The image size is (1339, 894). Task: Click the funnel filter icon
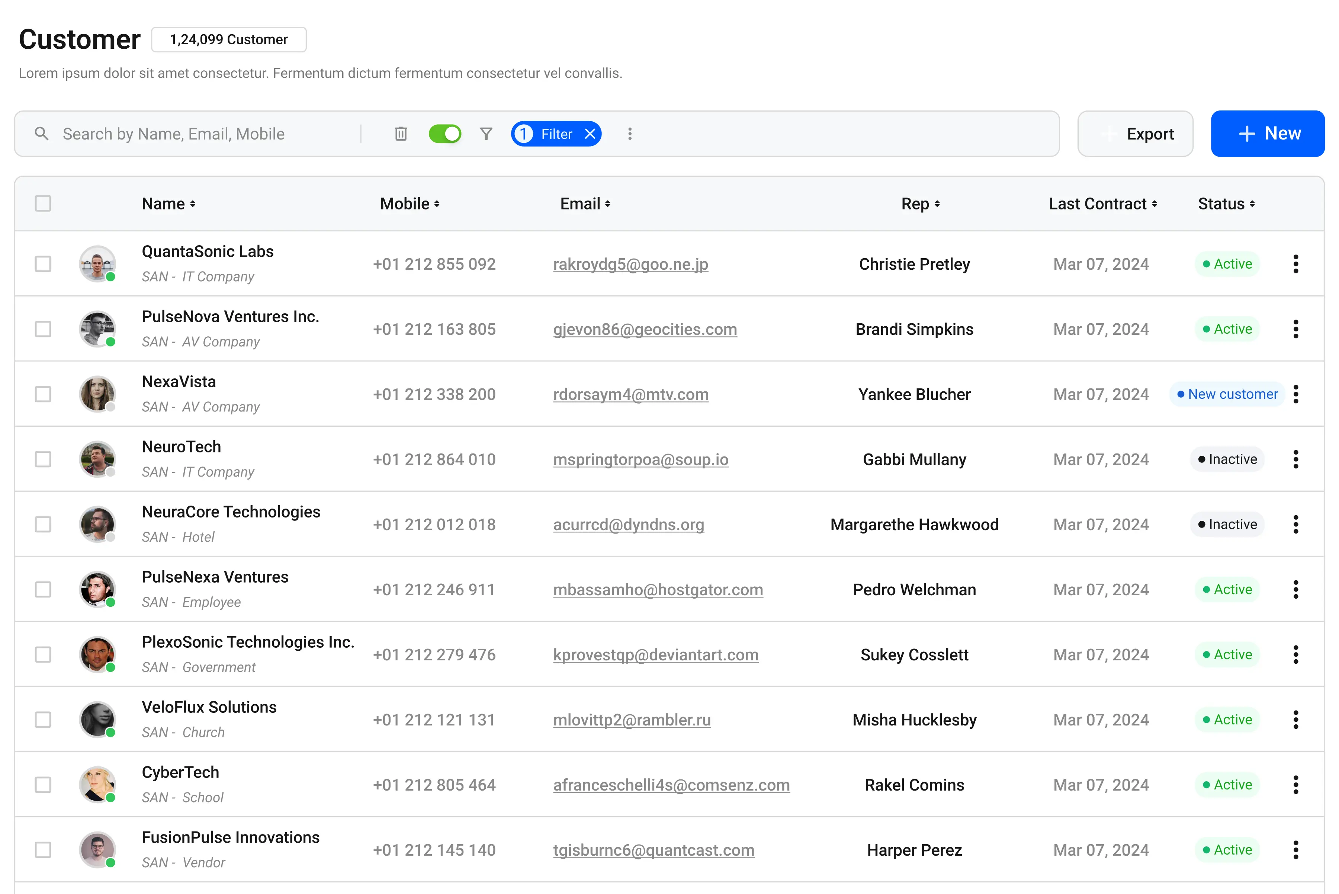click(486, 134)
